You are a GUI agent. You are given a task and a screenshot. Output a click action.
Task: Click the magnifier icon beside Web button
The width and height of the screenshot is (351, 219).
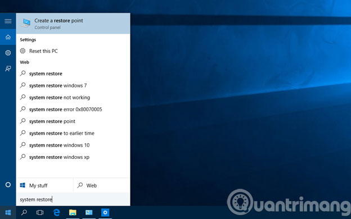pos(80,185)
